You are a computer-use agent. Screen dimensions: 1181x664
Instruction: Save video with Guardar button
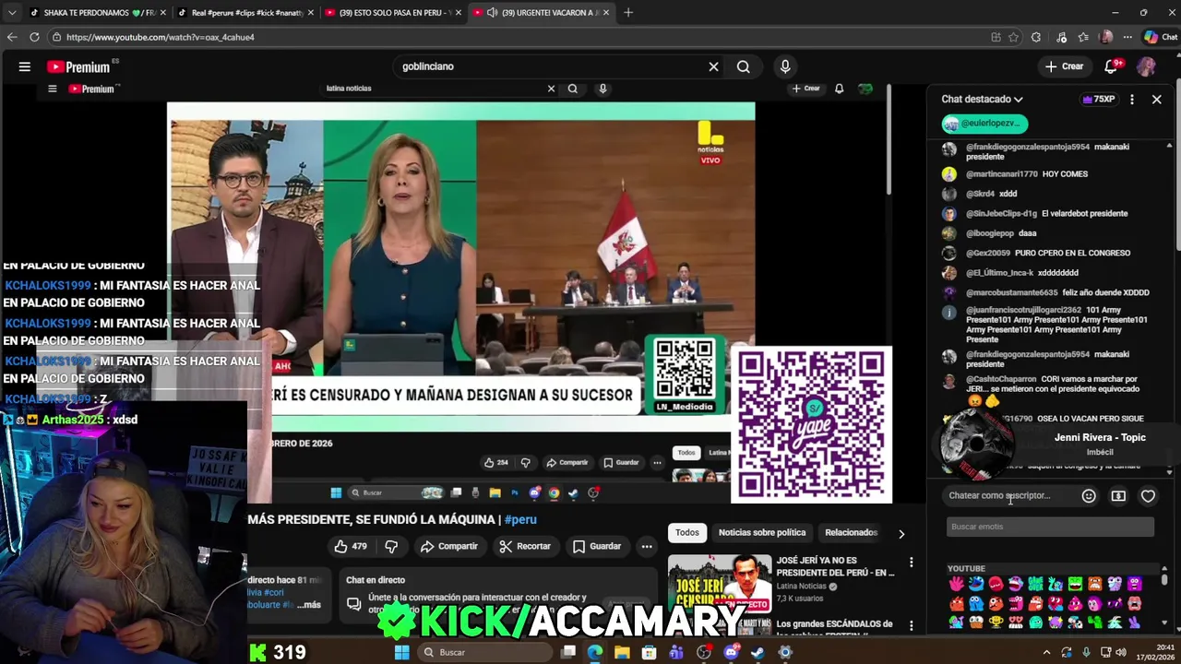(596, 546)
